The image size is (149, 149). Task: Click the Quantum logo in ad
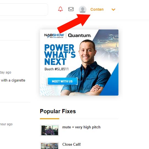79,36
